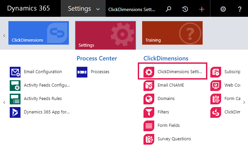The height and width of the screenshot is (148, 248).
Task: Click the Activity Feeds Configuration icon
Action: pos(15,86)
